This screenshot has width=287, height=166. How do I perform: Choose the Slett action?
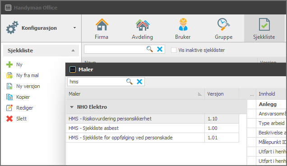click(21, 119)
